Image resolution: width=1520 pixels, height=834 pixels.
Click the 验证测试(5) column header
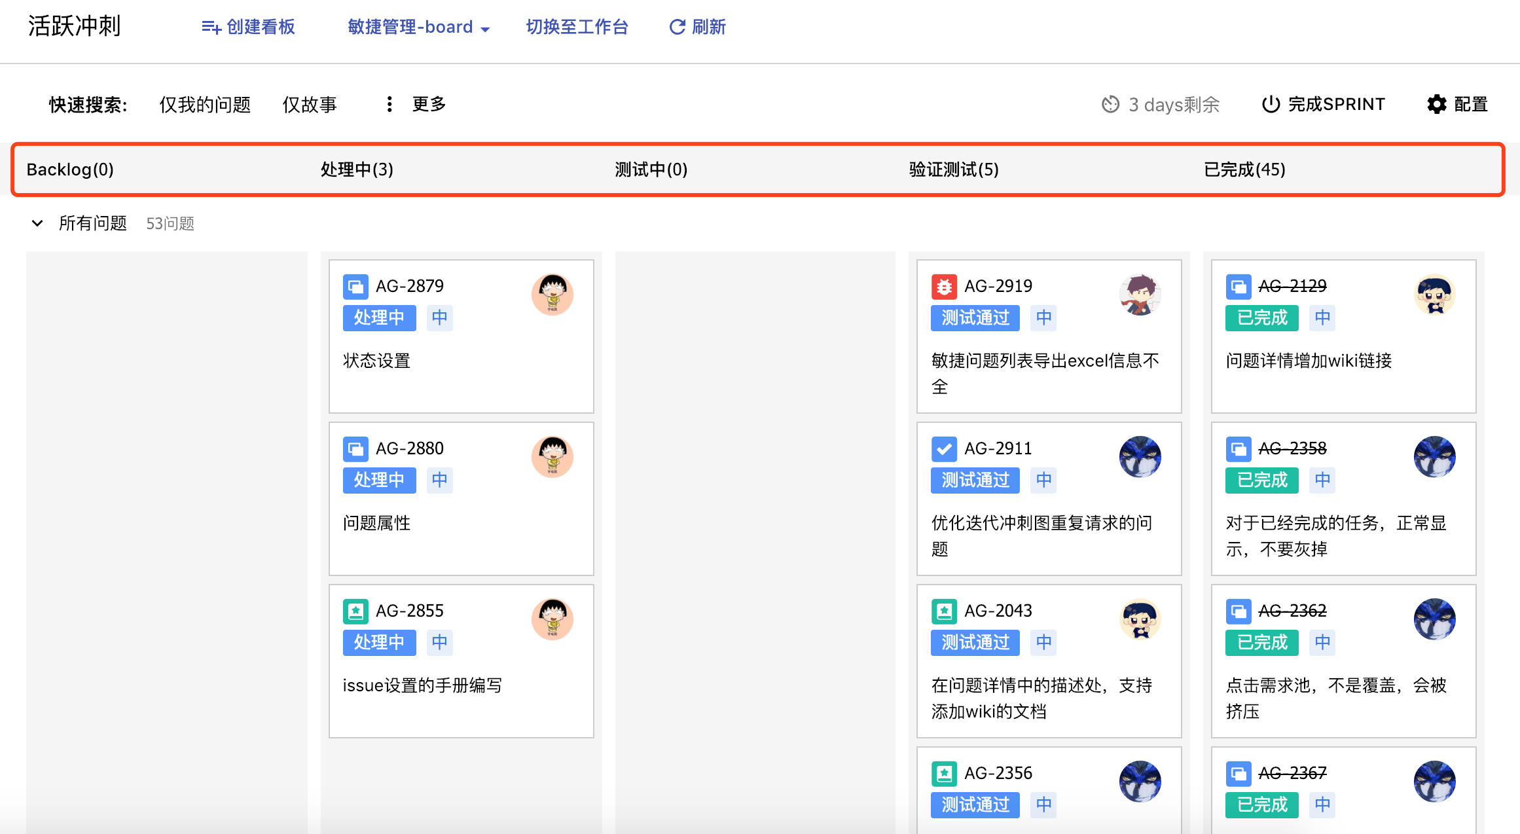click(954, 170)
